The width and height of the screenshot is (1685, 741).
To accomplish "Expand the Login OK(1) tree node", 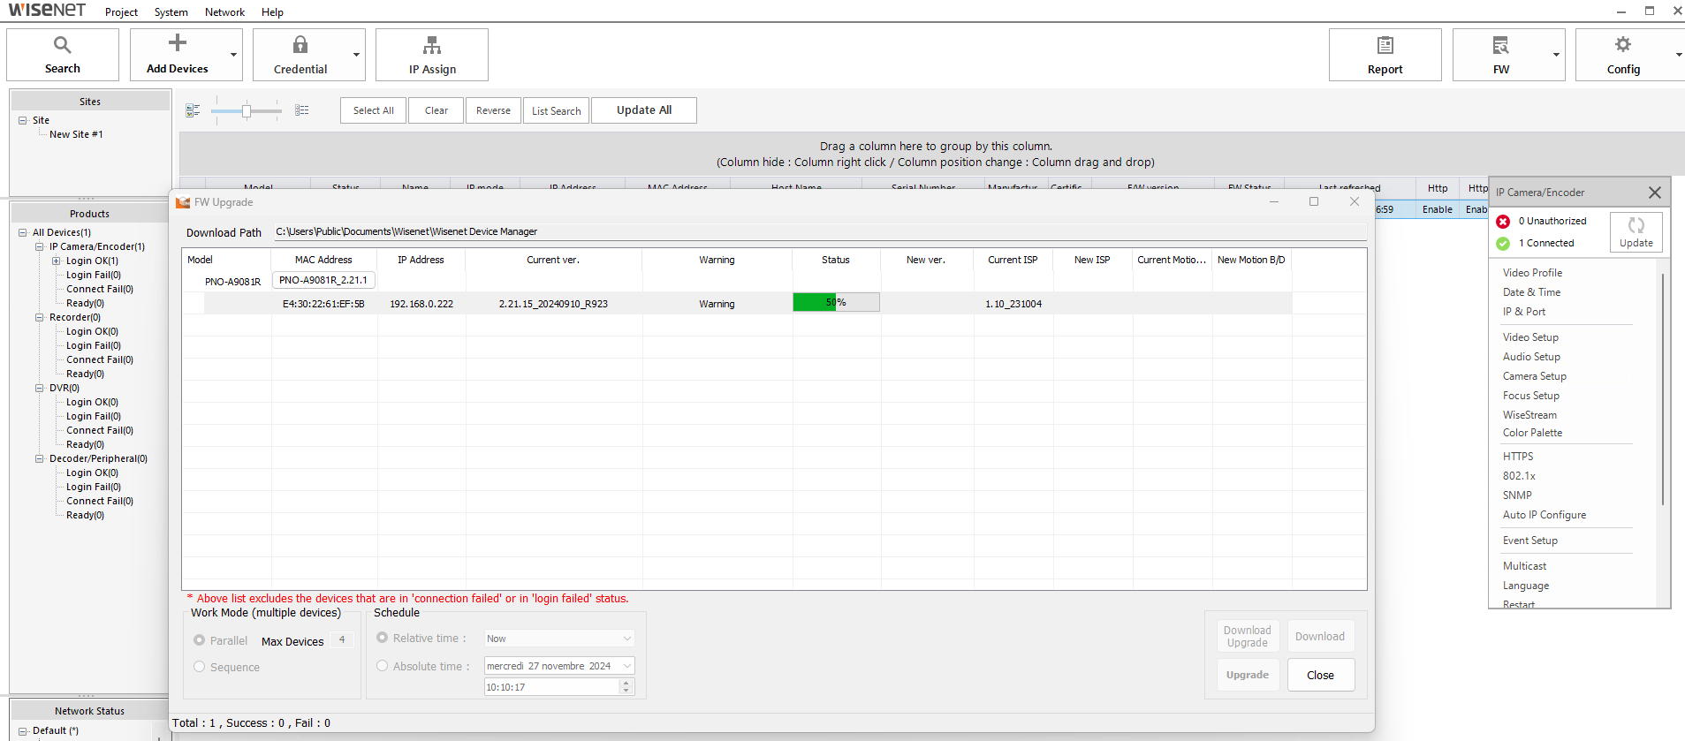I will 57,261.
